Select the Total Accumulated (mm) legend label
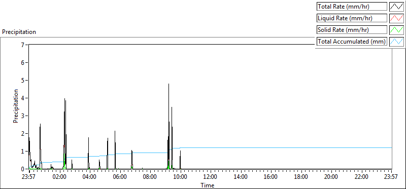The image size is (406, 189). (352, 42)
